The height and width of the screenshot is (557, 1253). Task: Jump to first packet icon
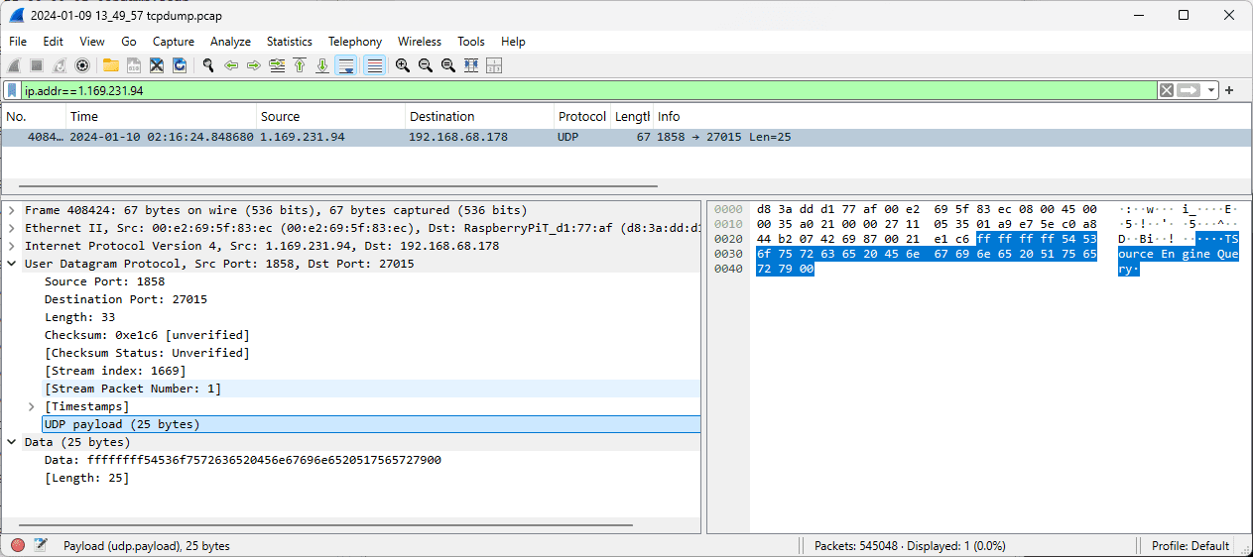point(300,65)
